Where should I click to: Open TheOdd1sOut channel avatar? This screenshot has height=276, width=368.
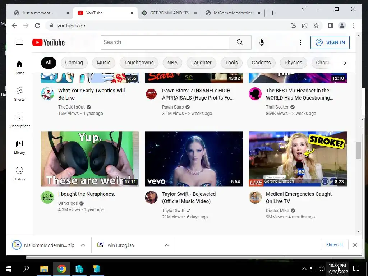[47, 94]
